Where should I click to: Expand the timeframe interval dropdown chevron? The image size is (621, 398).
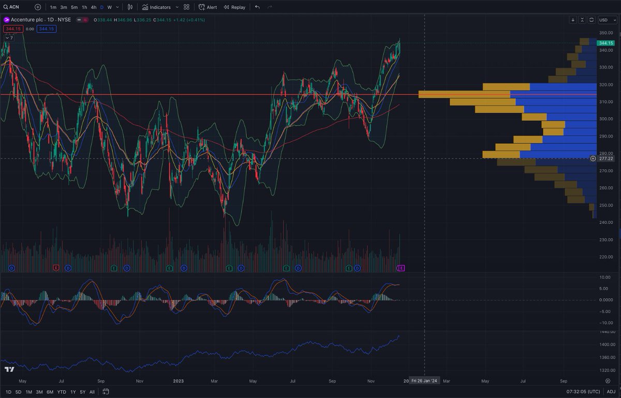118,7
